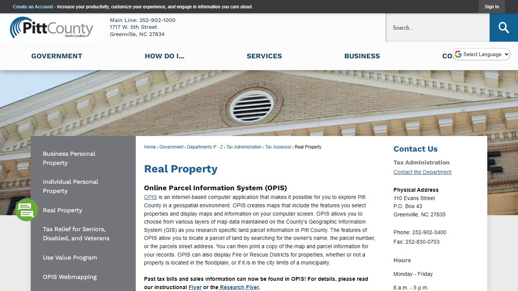The image size is (518, 291).
Task: Open the Services menu
Action: [x=264, y=56]
